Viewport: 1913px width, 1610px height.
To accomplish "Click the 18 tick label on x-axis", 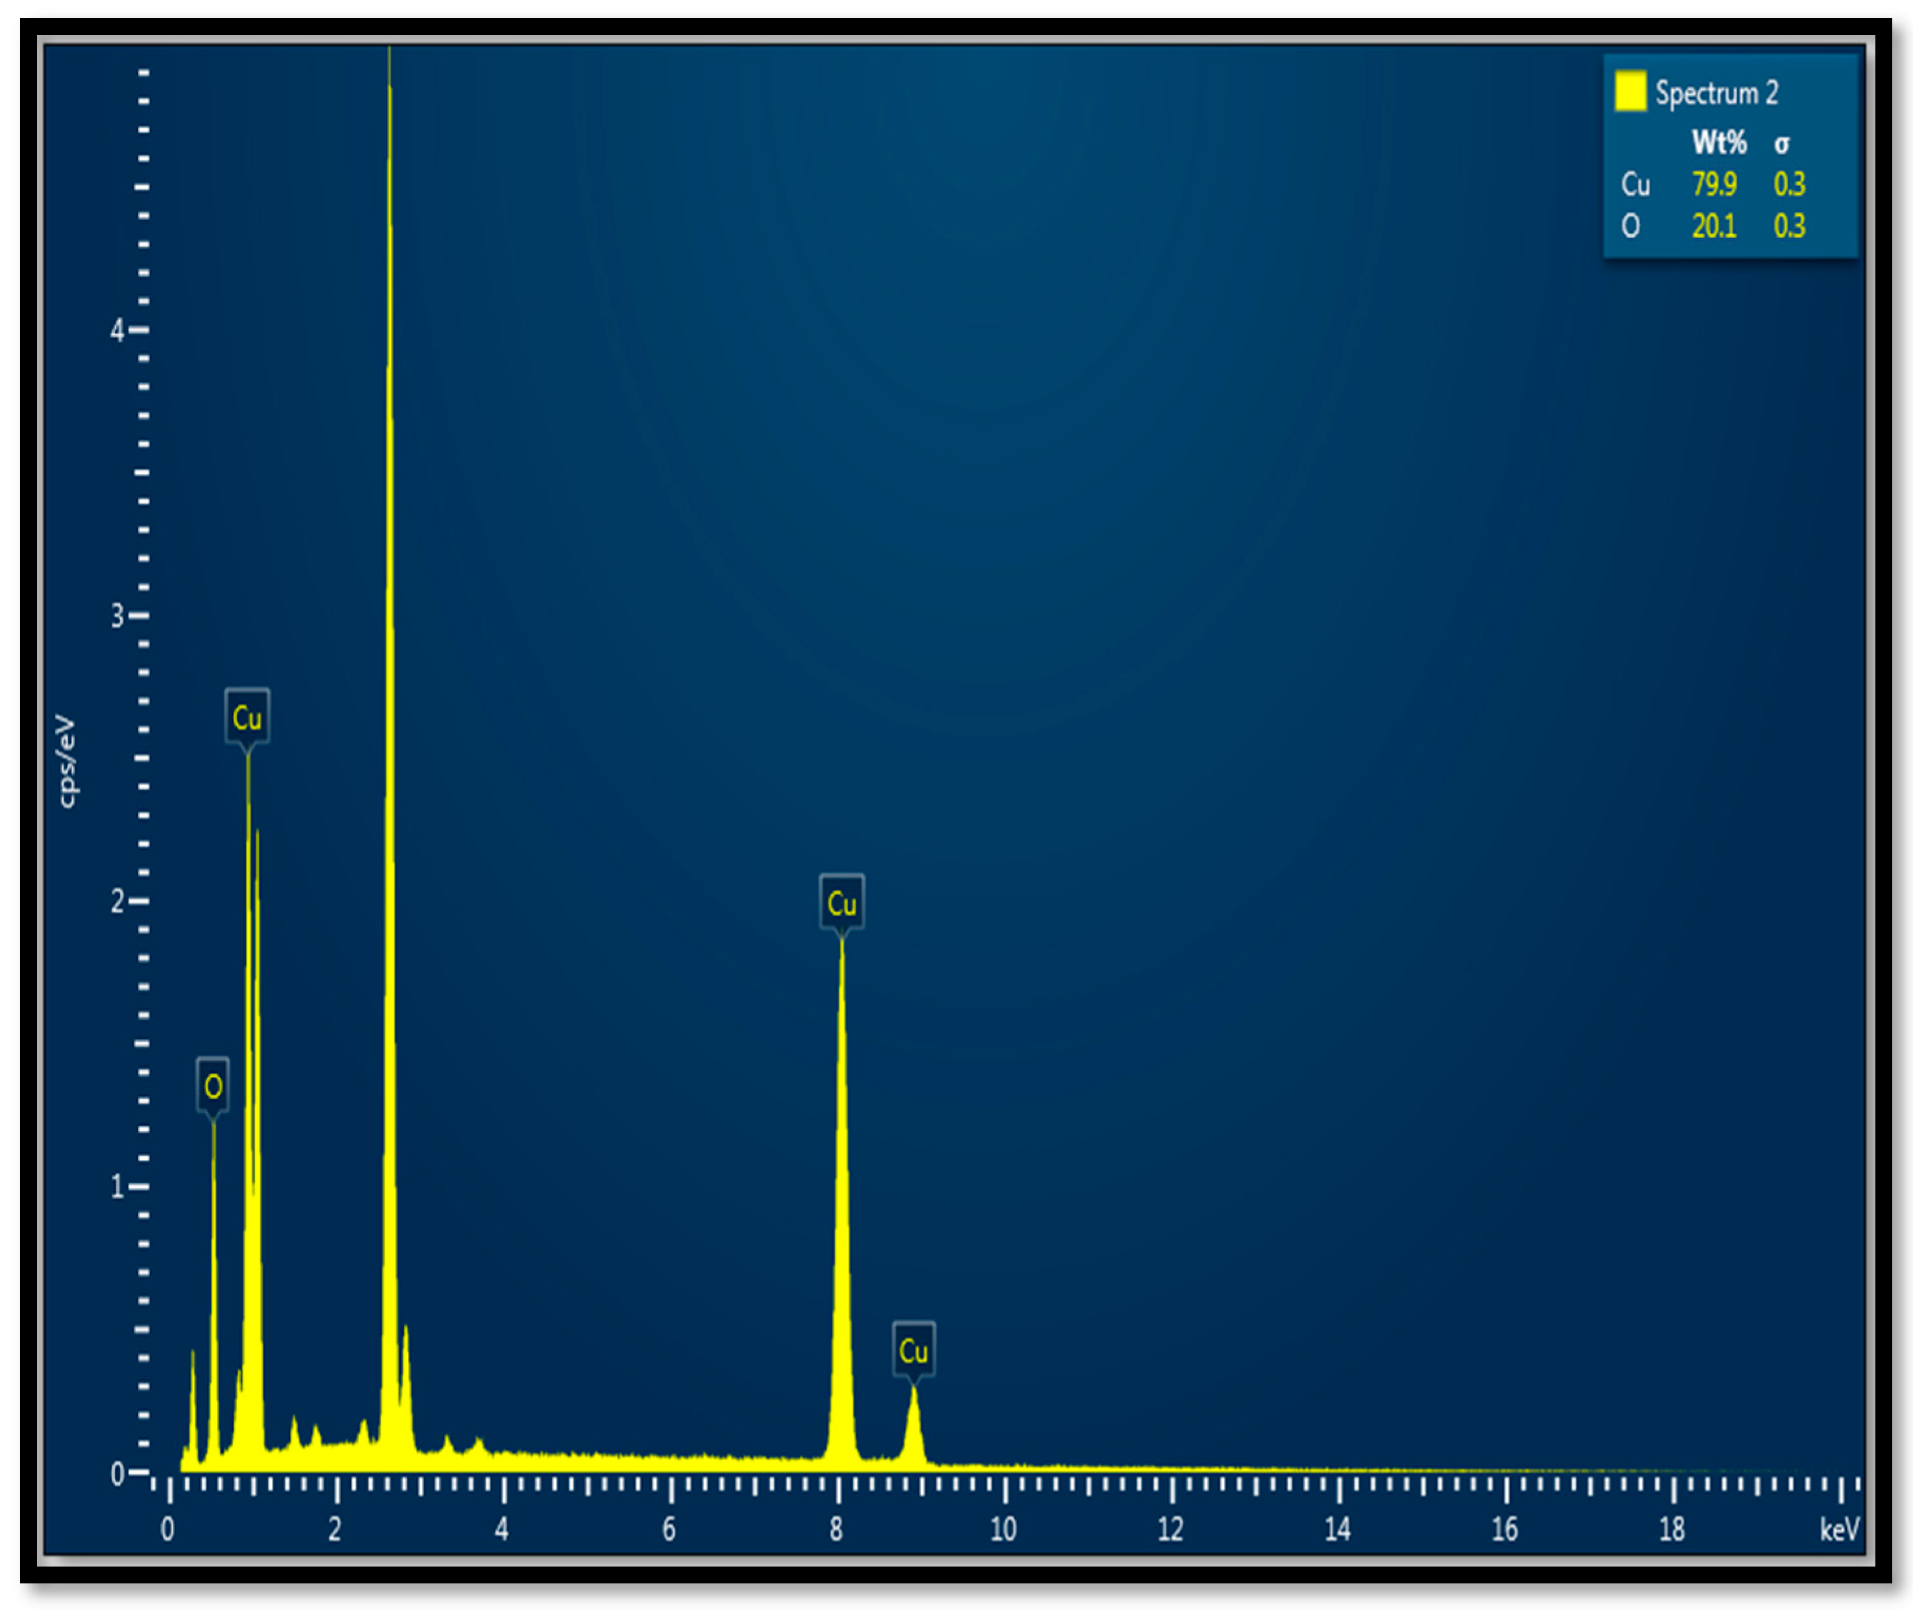I will pyautogui.click(x=1671, y=1530).
